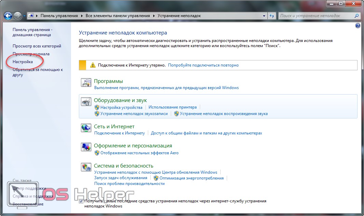
Task: Go back using the back arrow button
Action: pyautogui.click(x=8, y=16)
